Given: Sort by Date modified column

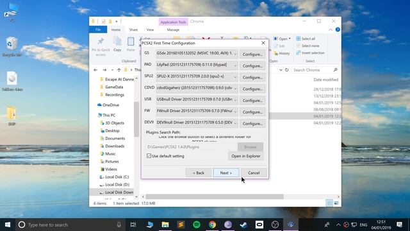Looking at the screenshot, I should (x=326, y=80).
